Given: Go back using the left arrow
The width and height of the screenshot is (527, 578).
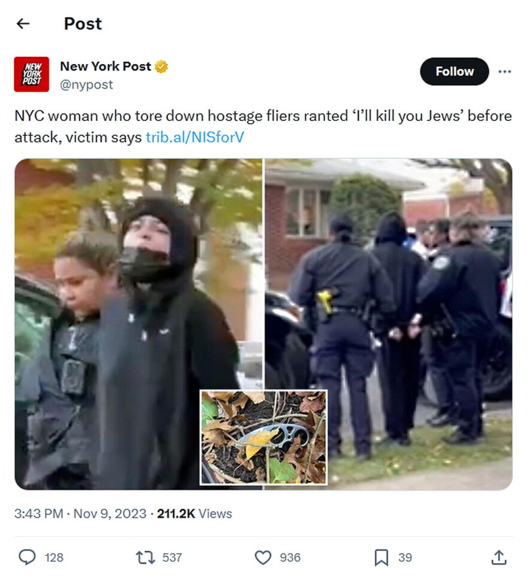Looking at the screenshot, I should [23, 23].
